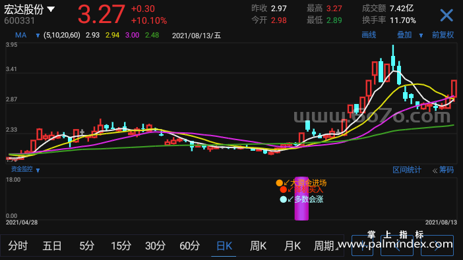Switch to the 月K monthly chart
The image size is (463, 260).
(x=292, y=246)
